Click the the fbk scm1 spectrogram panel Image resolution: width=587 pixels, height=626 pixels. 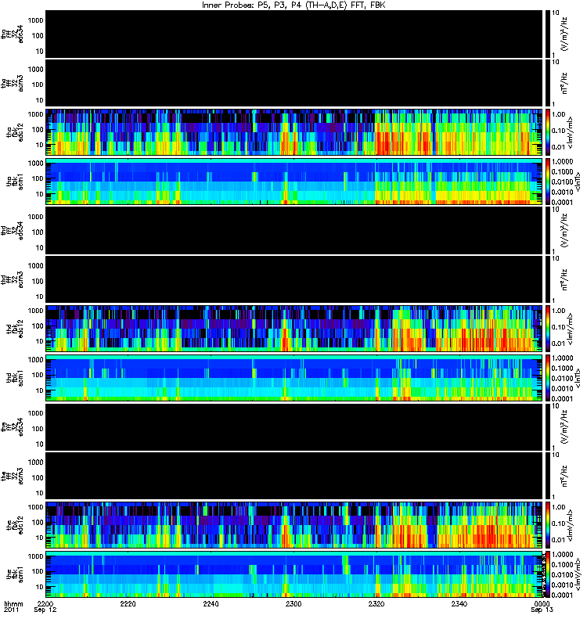[294, 574]
